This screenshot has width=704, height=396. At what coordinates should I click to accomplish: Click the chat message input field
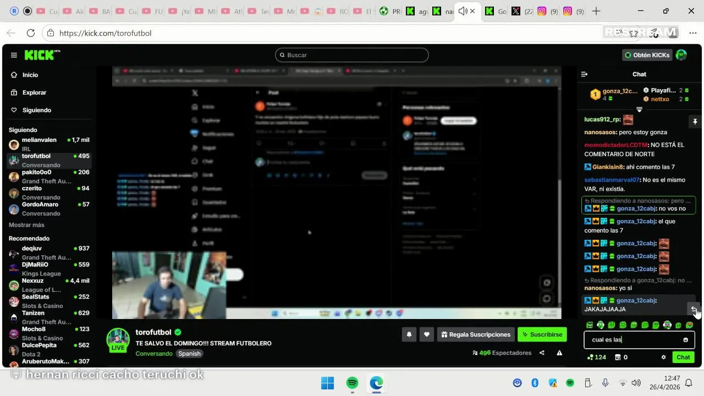point(639,340)
